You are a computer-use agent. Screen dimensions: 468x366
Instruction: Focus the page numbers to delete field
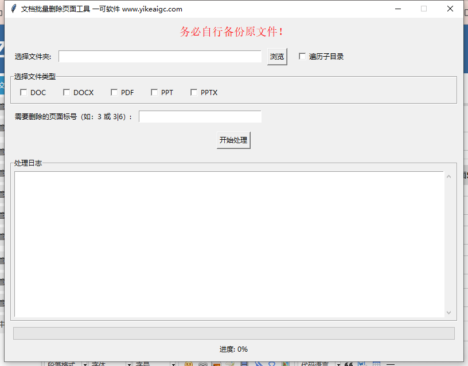[200, 116]
